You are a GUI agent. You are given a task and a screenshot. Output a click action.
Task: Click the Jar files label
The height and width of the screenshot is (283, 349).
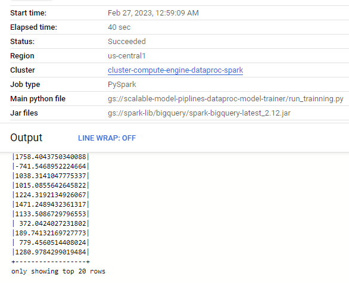(x=24, y=113)
